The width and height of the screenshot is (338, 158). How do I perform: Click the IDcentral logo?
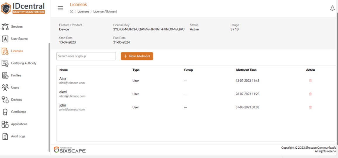tap(23, 8)
